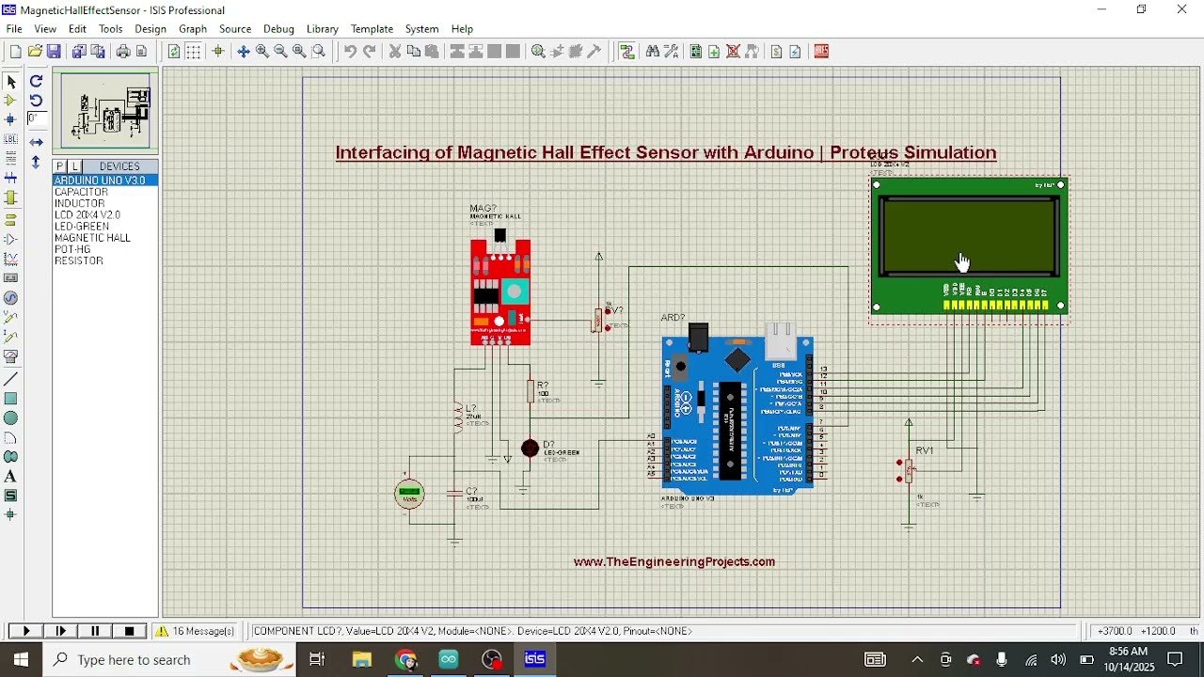
Task: Rotate clockwise using sidebar icon
Action: point(36,82)
